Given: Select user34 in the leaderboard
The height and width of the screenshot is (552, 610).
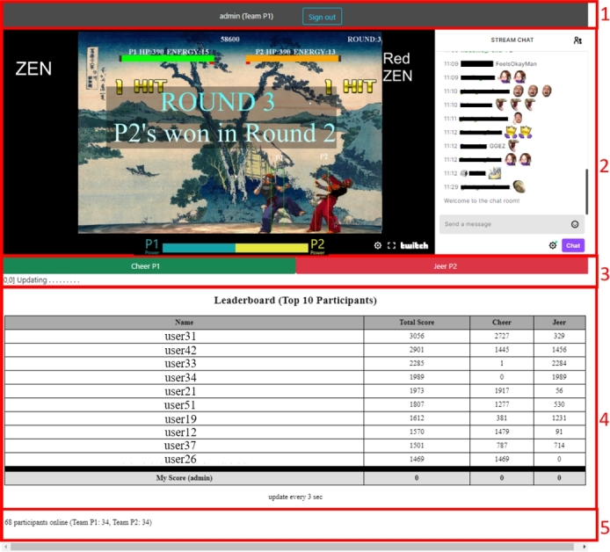Looking at the screenshot, I should tap(180, 377).
